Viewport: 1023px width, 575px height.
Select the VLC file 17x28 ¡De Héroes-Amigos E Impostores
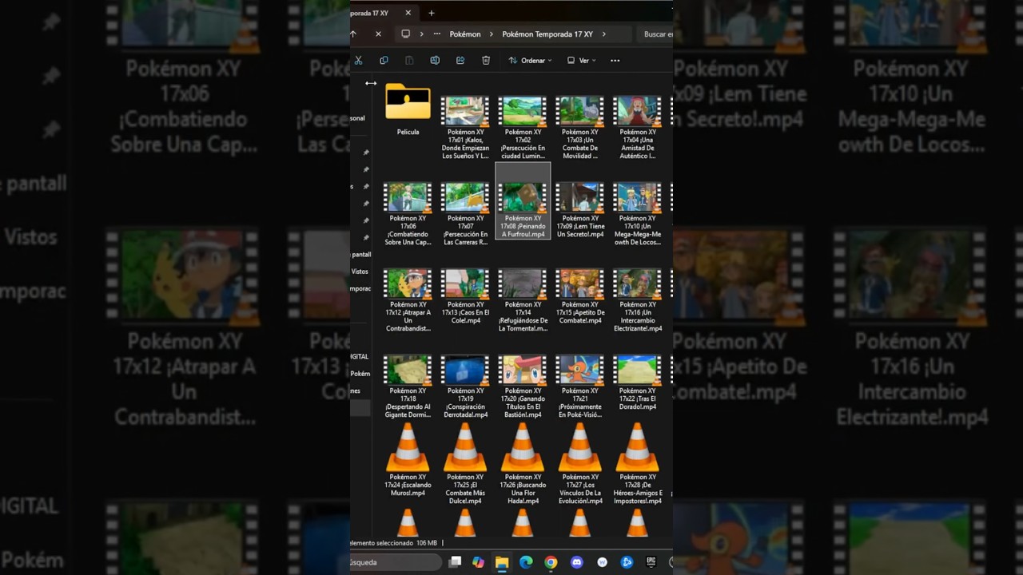point(638,464)
